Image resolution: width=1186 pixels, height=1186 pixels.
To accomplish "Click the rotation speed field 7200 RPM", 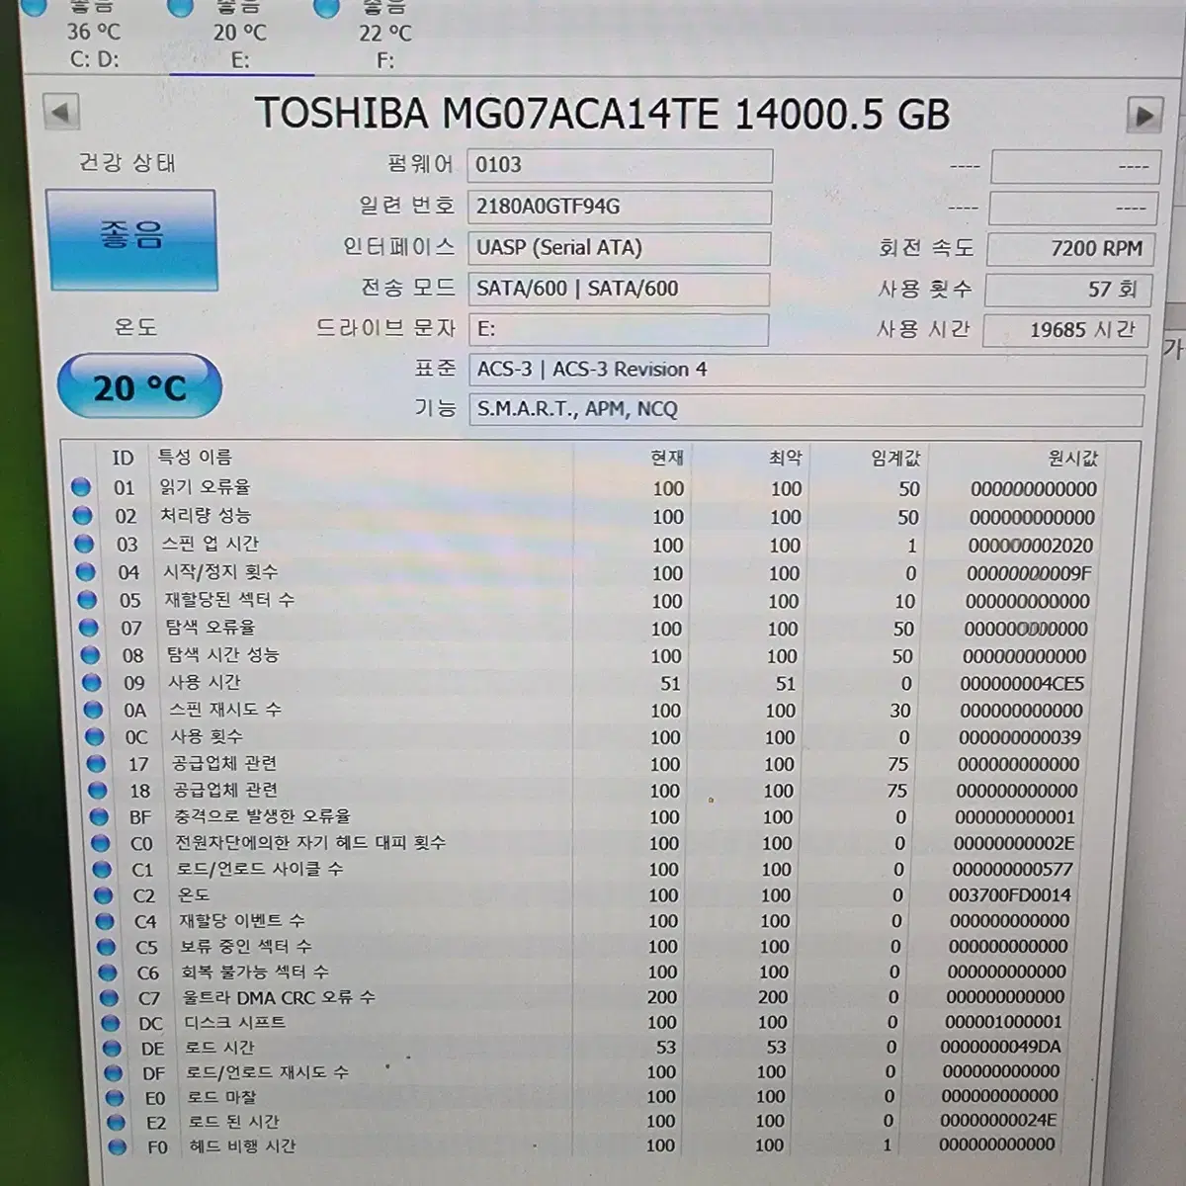I will (1069, 249).
